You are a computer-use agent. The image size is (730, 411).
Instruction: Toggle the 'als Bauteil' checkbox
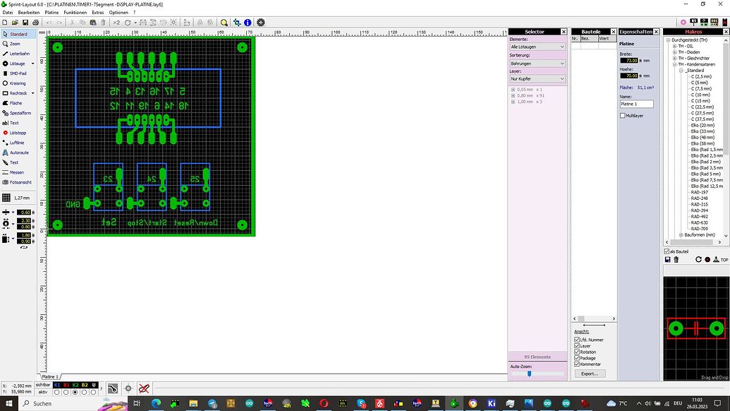coord(667,251)
